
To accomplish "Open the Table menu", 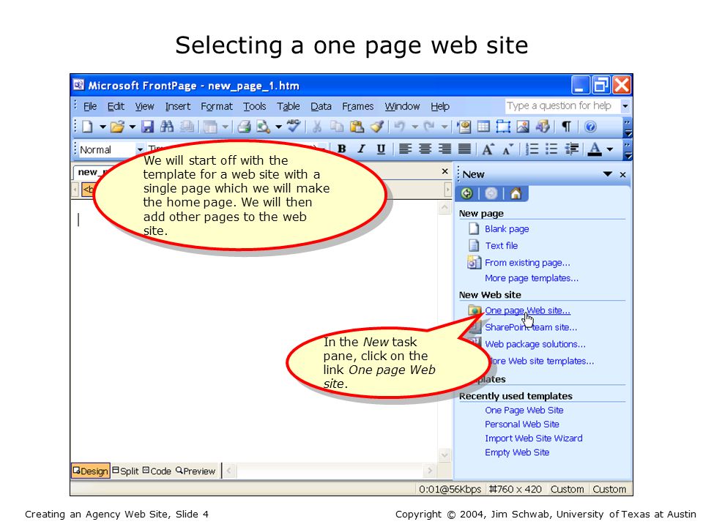I will pyautogui.click(x=288, y=106).
